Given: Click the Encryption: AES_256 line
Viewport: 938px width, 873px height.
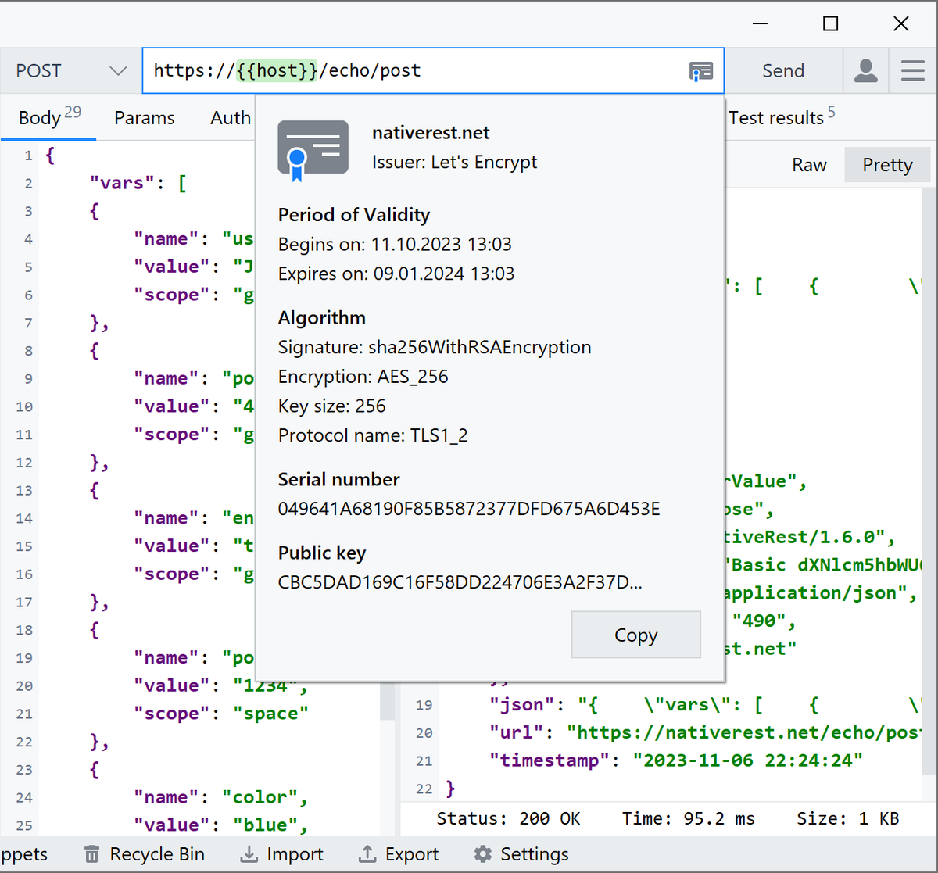Looking at the screenshot, I should tap(363, 377).
